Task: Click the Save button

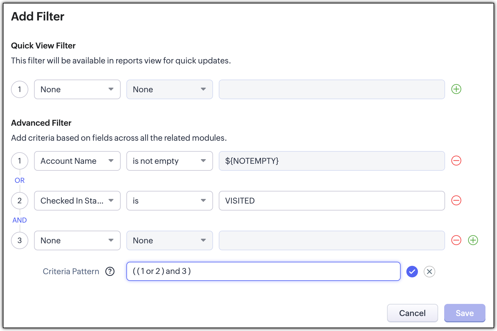Action: [464, 313]
